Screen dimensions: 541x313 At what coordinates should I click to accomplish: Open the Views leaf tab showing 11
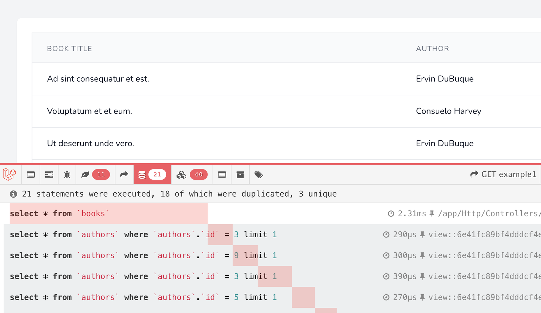pyautogui.click(x=95, y=175)
